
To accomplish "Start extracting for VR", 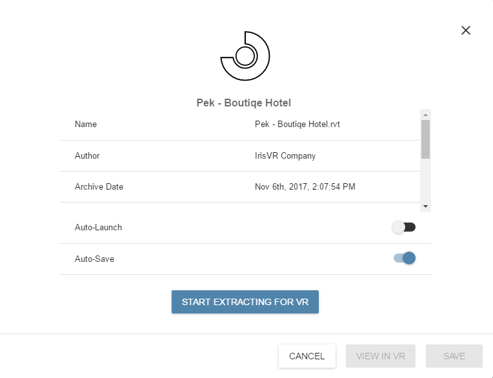I will click(x=245, y=302).
